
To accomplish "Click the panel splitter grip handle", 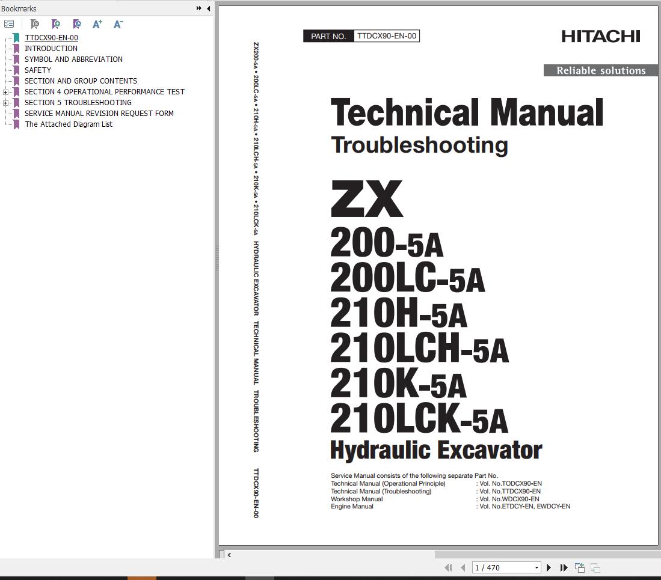I will tap(217, 257).
